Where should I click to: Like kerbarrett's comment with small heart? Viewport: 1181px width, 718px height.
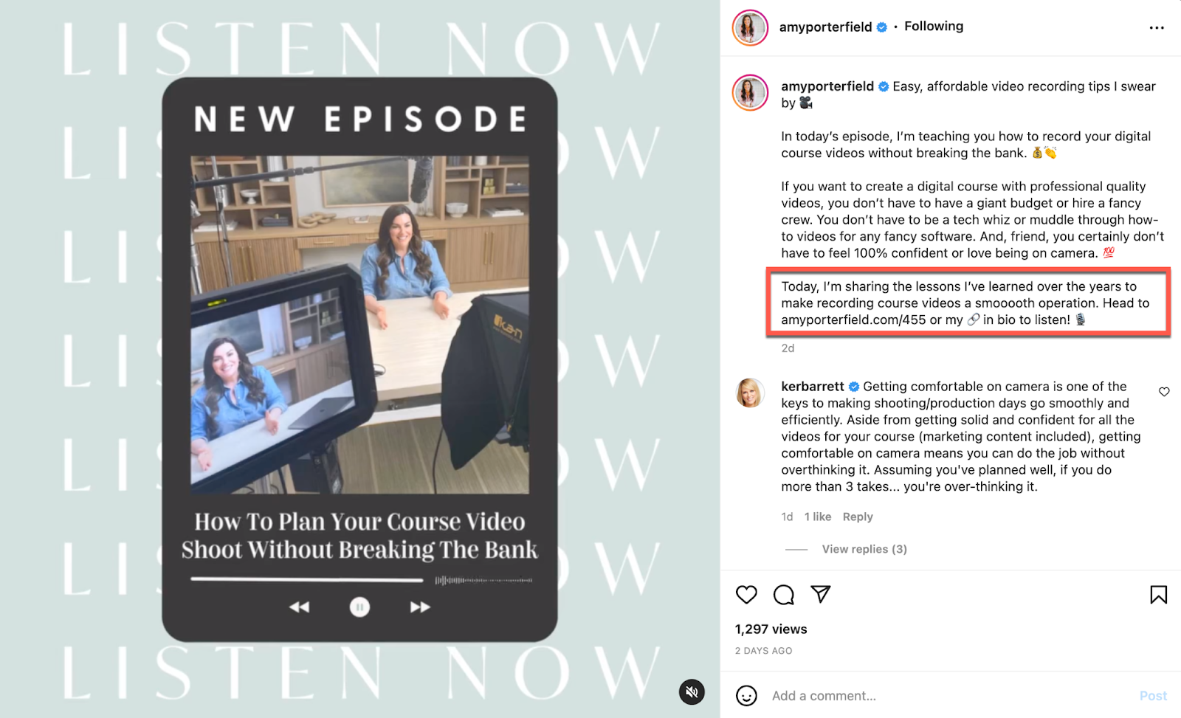(x=1164, y=392)
